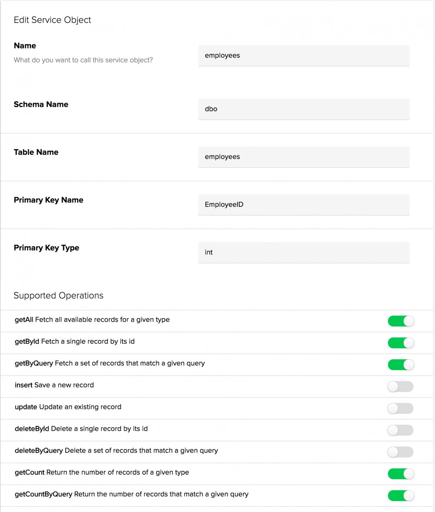
Task: Switch on the deleteByQuery operation
Action: click(x=400, y=452)
